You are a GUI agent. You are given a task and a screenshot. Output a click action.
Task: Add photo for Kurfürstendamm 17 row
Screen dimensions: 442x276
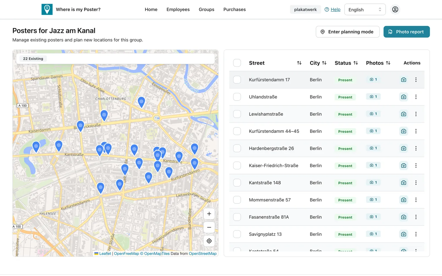[x=403, y=80]
